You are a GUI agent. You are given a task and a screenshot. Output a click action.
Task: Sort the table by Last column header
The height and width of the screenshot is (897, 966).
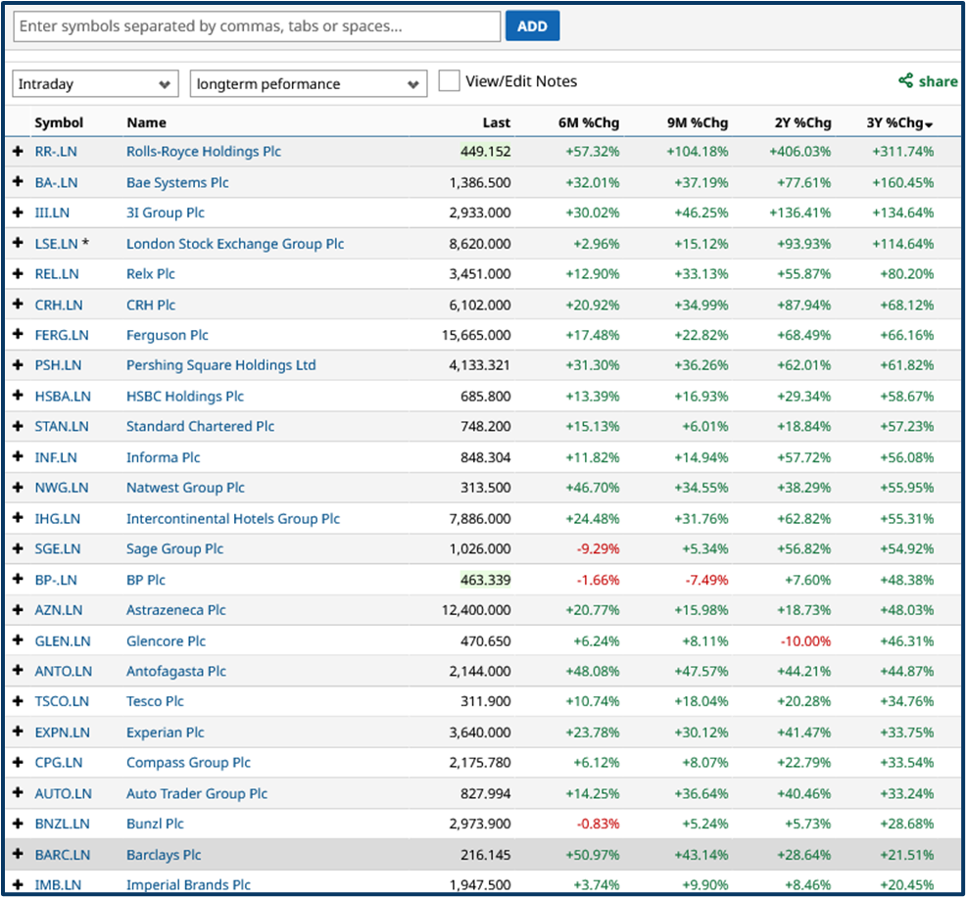pos(496,122)
